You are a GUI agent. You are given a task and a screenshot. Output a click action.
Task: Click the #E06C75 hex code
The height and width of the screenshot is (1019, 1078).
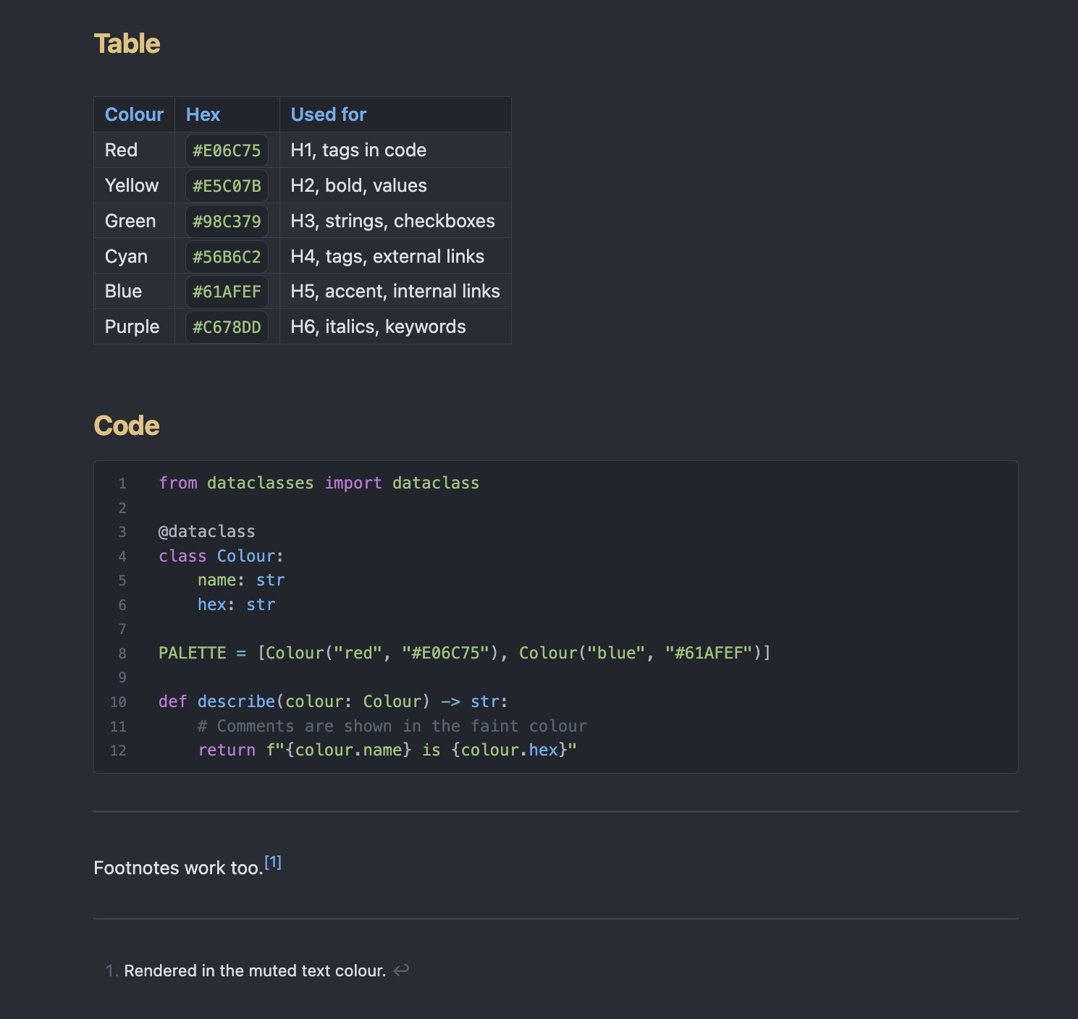pos(227,151)
